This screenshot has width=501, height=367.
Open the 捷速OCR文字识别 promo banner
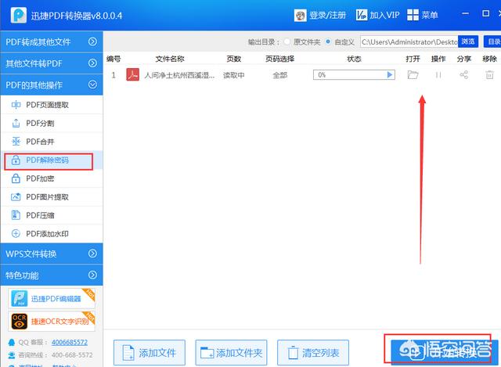click(x=52, y=322)
